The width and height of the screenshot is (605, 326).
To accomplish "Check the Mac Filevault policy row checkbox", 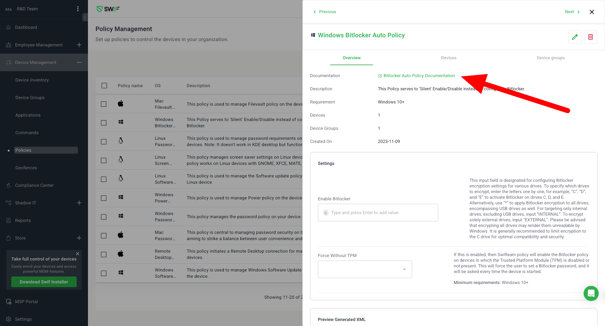I will click(x=104, y=104).
